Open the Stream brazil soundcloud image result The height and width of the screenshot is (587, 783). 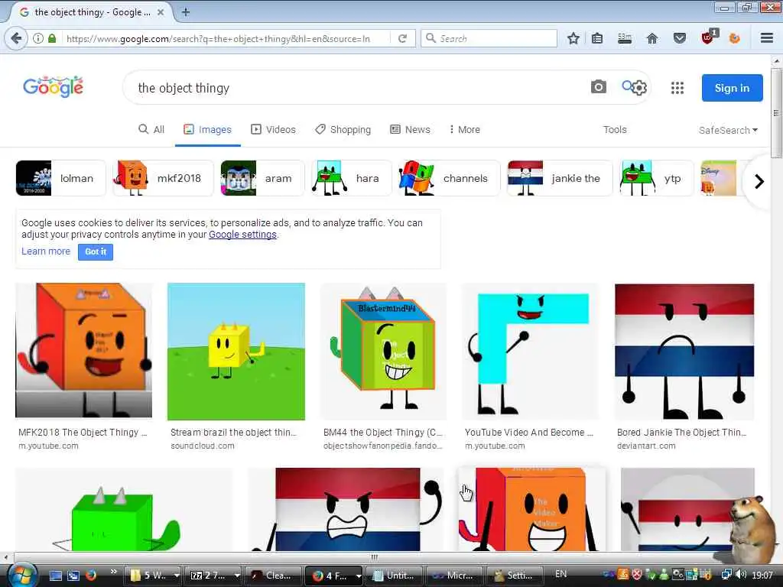pyautogui.click(x=236, y=352)
